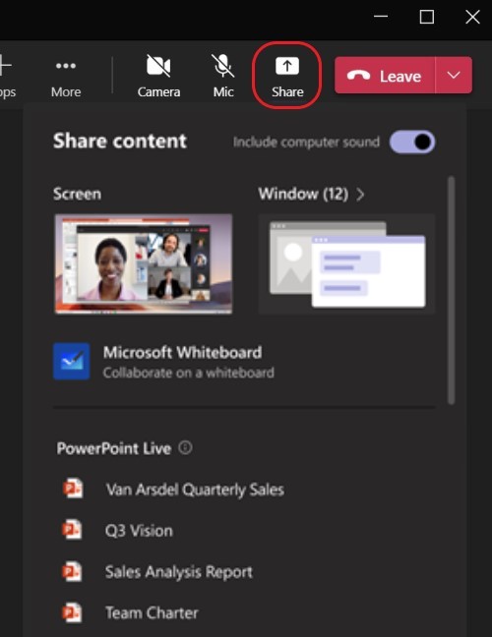Viewport: 492px width, 637px height.
Task: Open Sales Analysis Report presentation
Action: [179, 572]
